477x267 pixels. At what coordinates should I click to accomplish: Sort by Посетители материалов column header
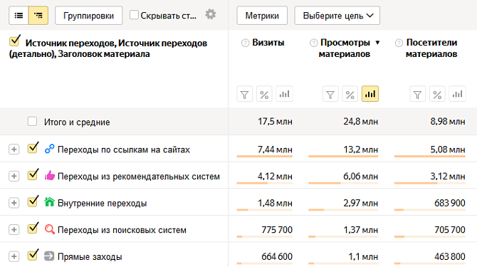click(x=431, y=48)
